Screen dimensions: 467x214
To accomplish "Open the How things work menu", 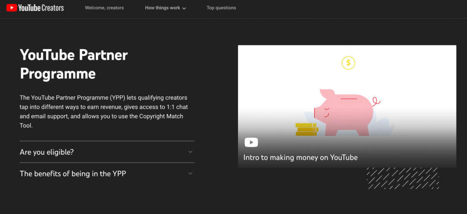I will click(x=165, y=8).
